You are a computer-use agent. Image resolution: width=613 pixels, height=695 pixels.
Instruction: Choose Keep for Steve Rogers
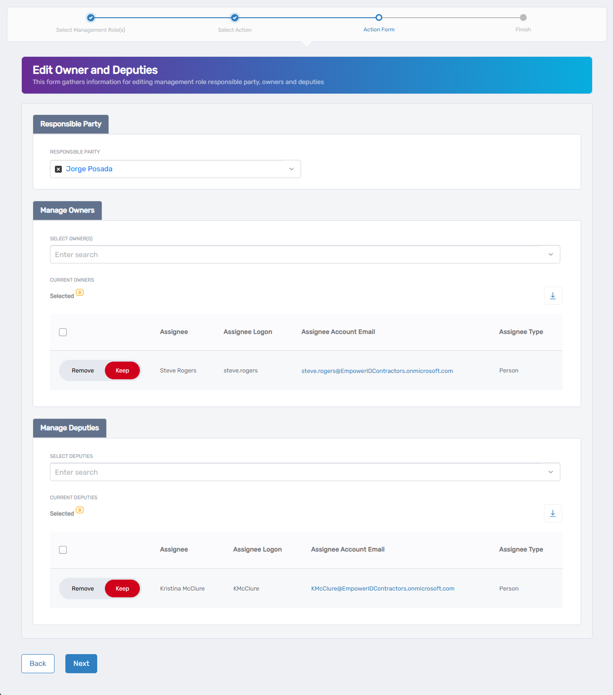[122, 371]
